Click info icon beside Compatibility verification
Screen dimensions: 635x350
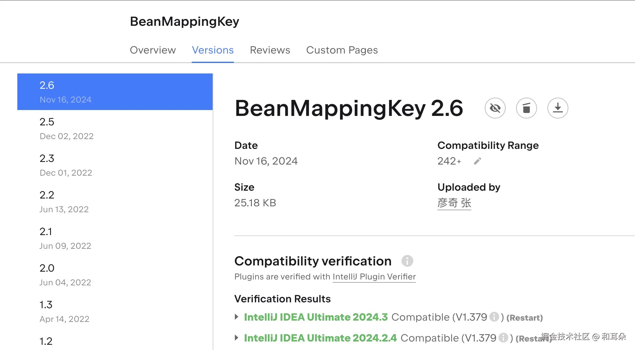tap(407, 261)
